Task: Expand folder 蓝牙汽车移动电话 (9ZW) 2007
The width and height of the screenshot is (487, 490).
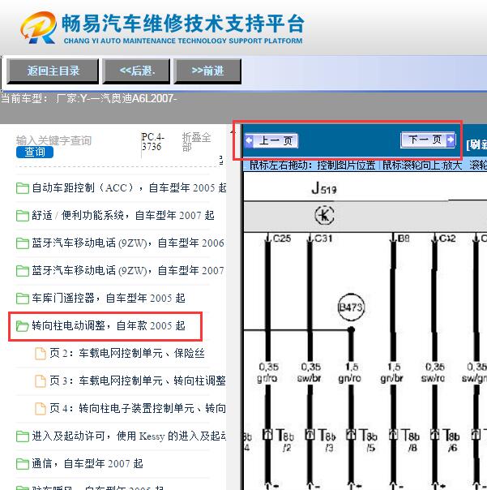Action: (x=128, y=270)
